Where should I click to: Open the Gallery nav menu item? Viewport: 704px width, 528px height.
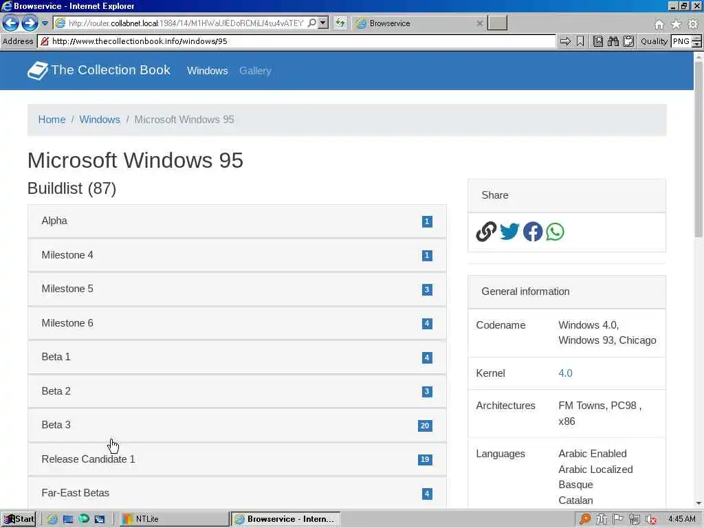(255, 71)
